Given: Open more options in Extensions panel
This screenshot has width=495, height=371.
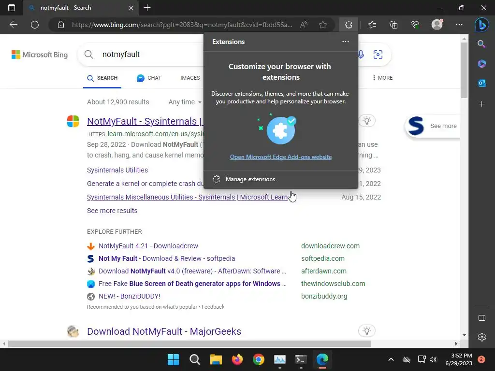Looking at the screenshot, I should pos(346,42).
